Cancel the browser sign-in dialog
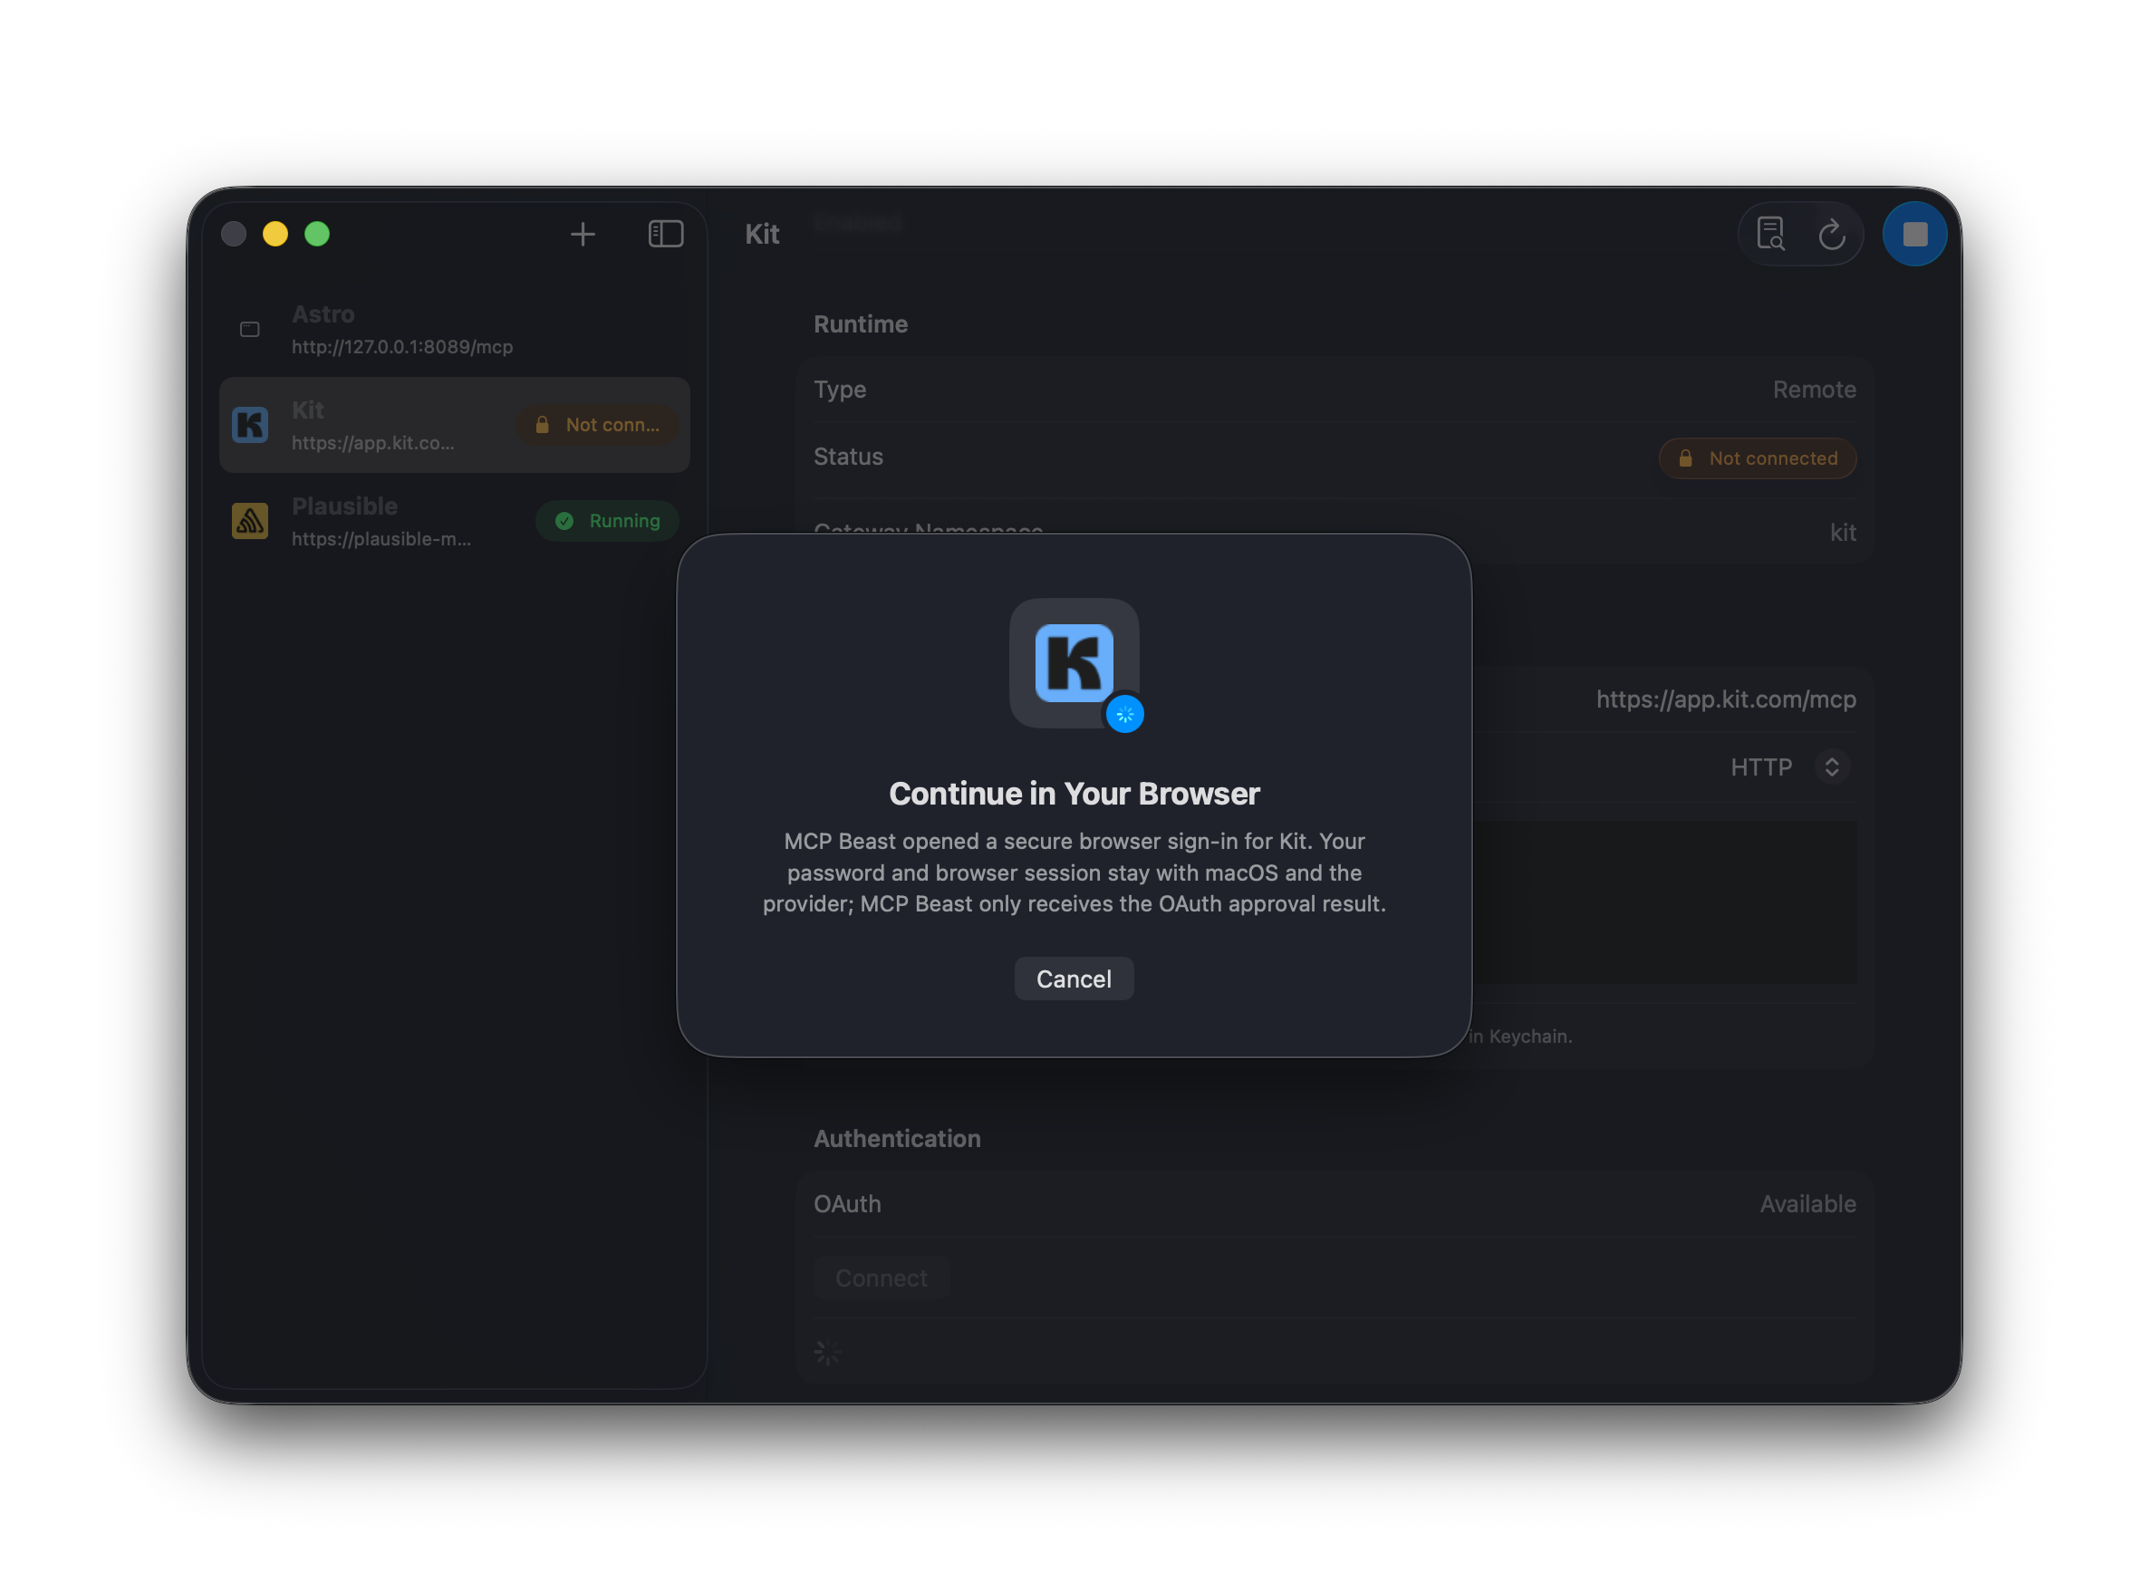This screenshot has height=1591, width=2149. coord(1074,979)
